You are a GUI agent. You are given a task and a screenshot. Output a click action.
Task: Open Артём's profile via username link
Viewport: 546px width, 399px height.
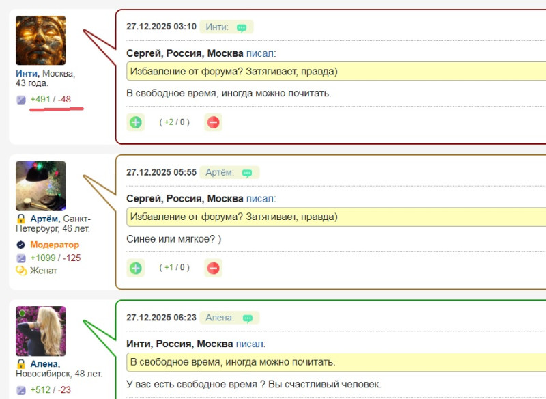45,219
